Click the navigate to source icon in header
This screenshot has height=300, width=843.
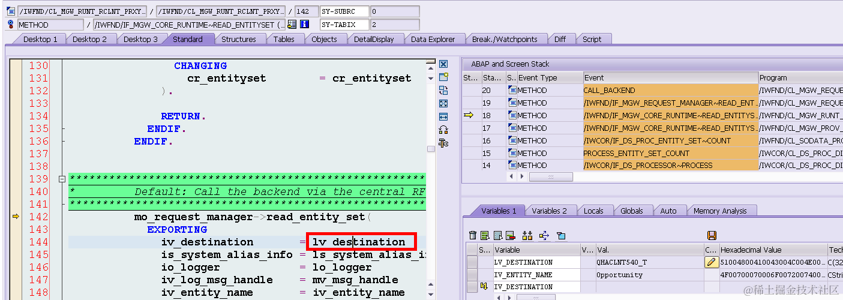(292, 25)
